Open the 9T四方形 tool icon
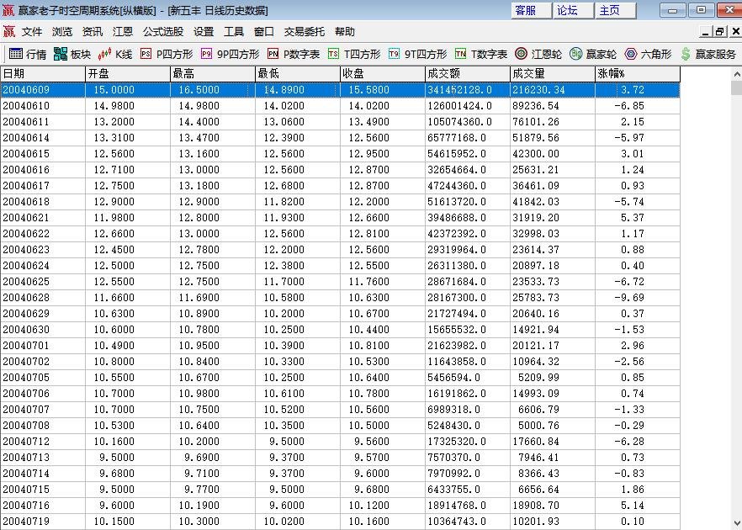 tap(394, 54)
